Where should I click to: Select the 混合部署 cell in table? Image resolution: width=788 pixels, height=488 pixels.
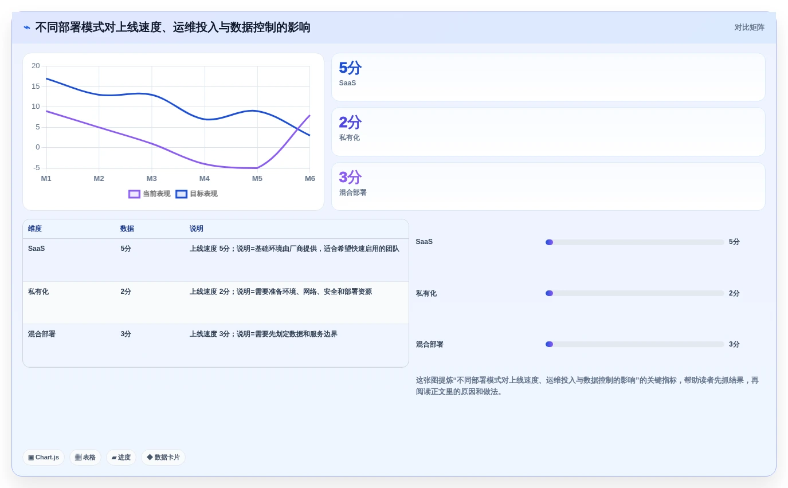(42, 334)
